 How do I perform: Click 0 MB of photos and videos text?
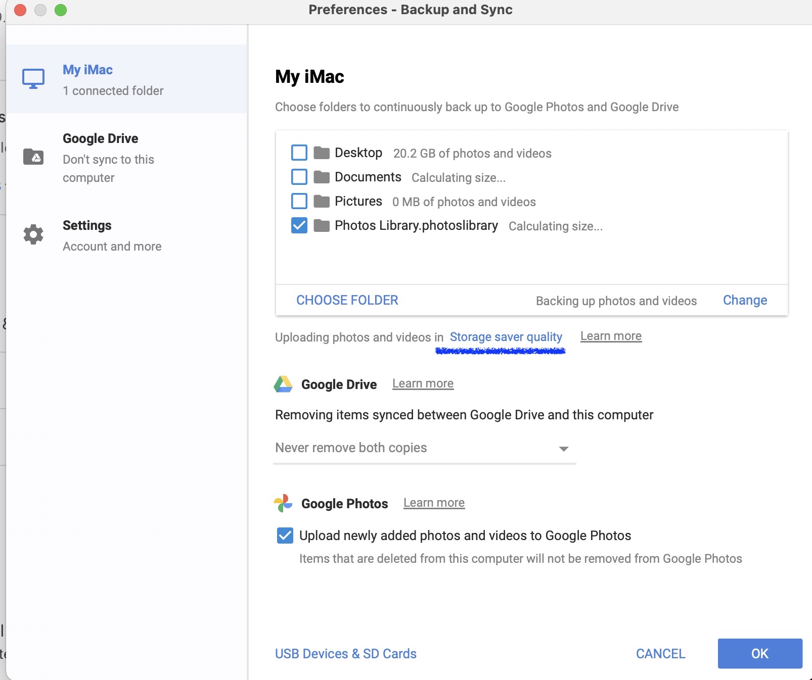tap(464, 202)
